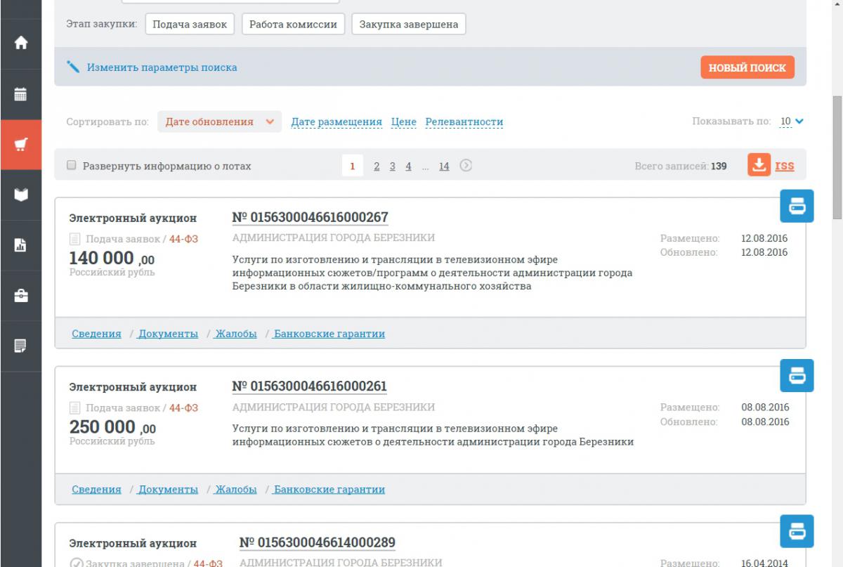Open the chart document icon in the sidebar
843x567 pixels.
[21, 245]
